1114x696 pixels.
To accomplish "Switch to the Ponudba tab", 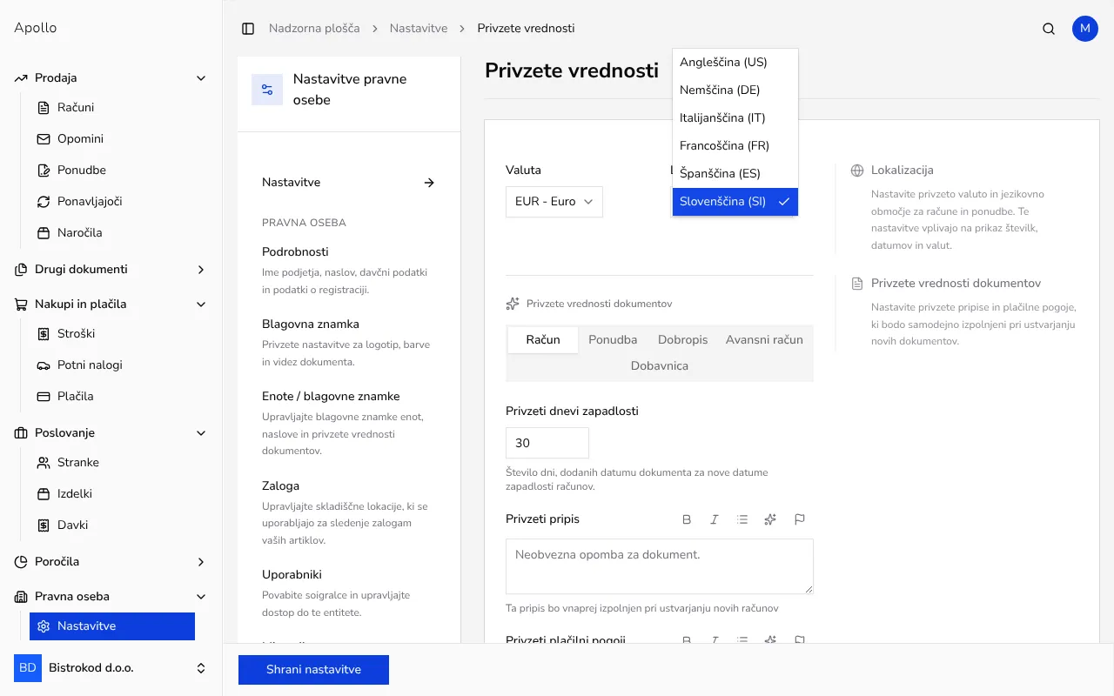I will click(613, 340).
